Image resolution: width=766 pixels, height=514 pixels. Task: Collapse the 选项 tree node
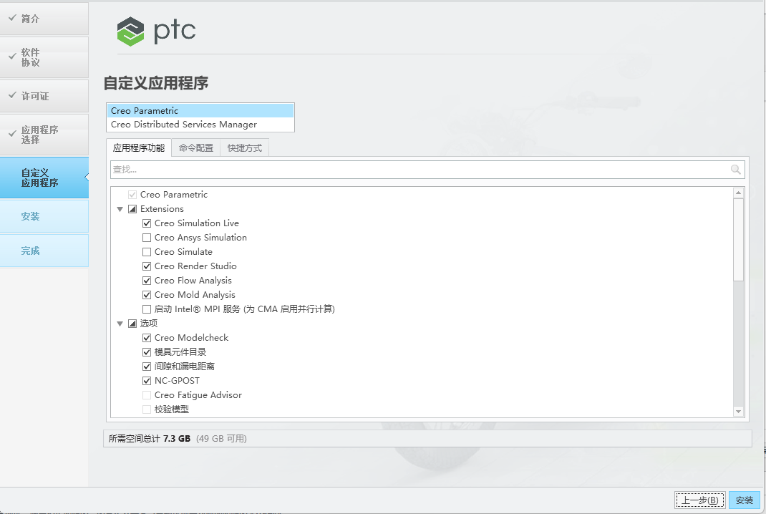coord(120,324)
